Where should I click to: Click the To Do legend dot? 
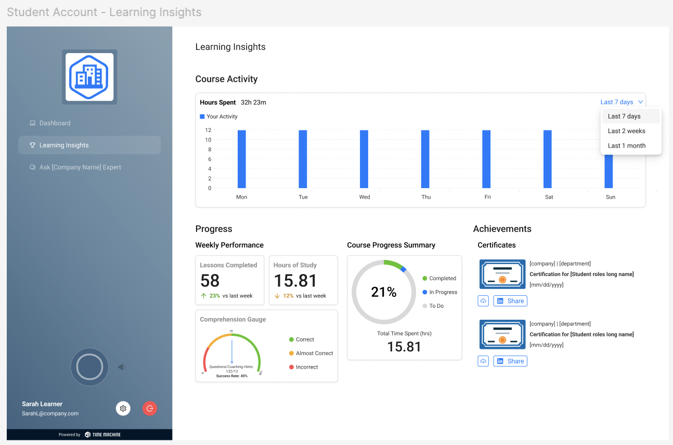tap(425, 306)
